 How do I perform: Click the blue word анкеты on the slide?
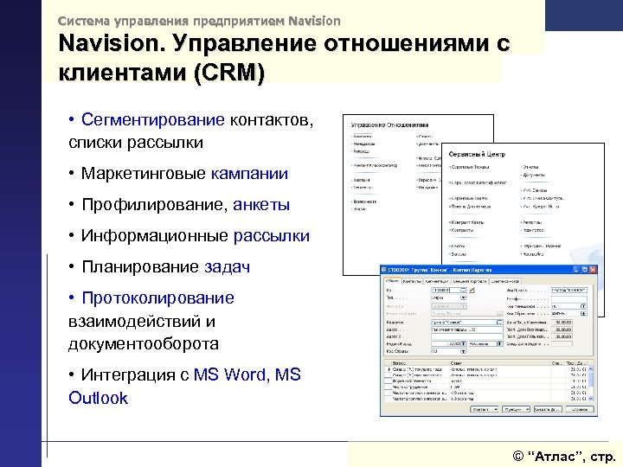coord(261,205)
